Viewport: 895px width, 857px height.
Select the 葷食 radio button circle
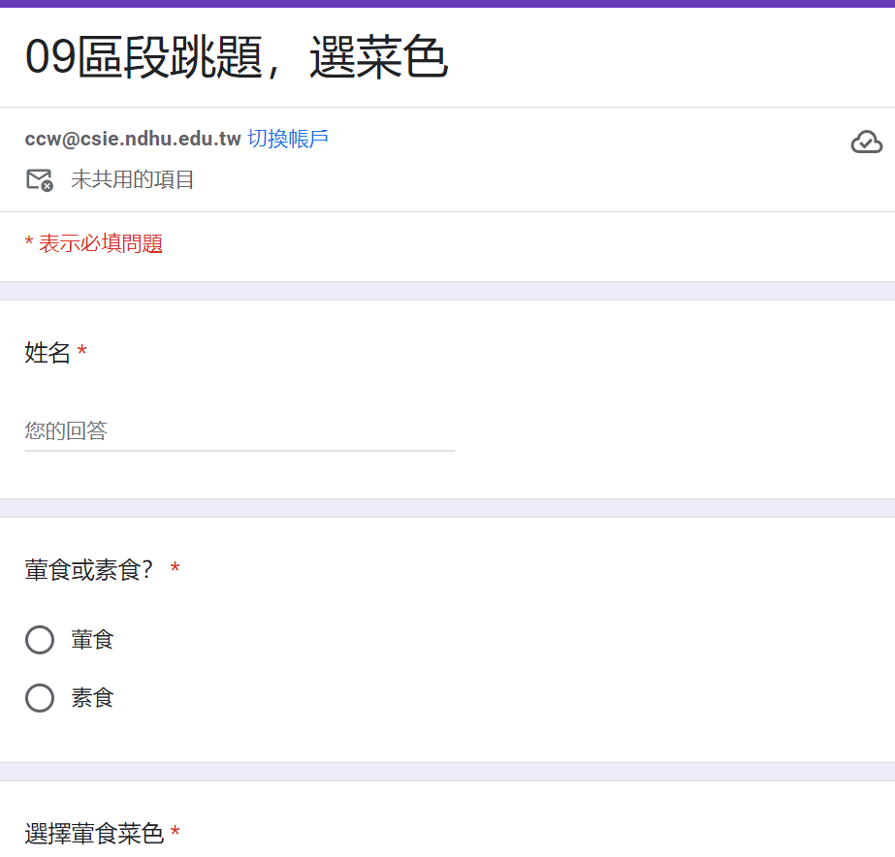[40, 640]
